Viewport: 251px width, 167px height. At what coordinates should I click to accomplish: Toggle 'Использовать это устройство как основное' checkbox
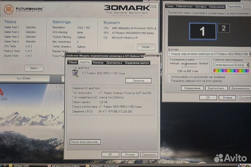click(x=169, y=76)
